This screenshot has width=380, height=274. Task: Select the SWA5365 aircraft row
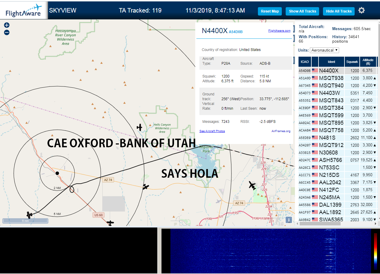(338, 219)
